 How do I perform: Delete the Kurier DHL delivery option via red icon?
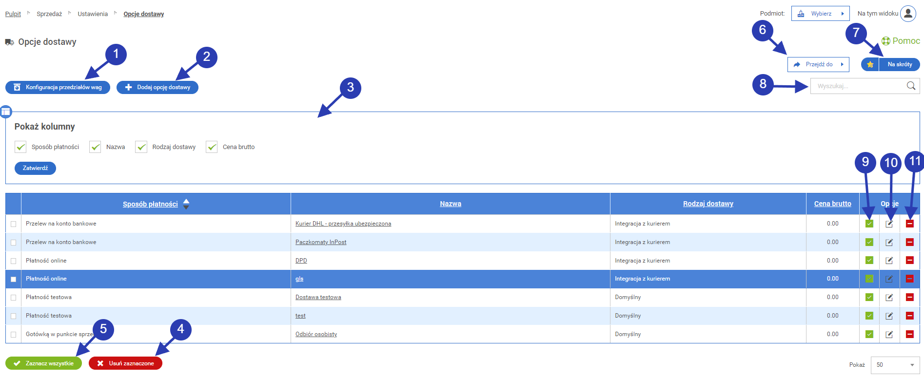click(909, 224)
